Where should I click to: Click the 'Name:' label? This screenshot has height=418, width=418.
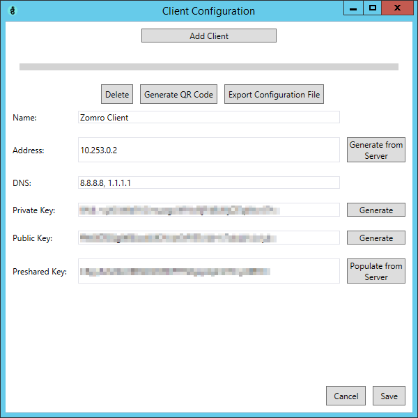(24, 118)
